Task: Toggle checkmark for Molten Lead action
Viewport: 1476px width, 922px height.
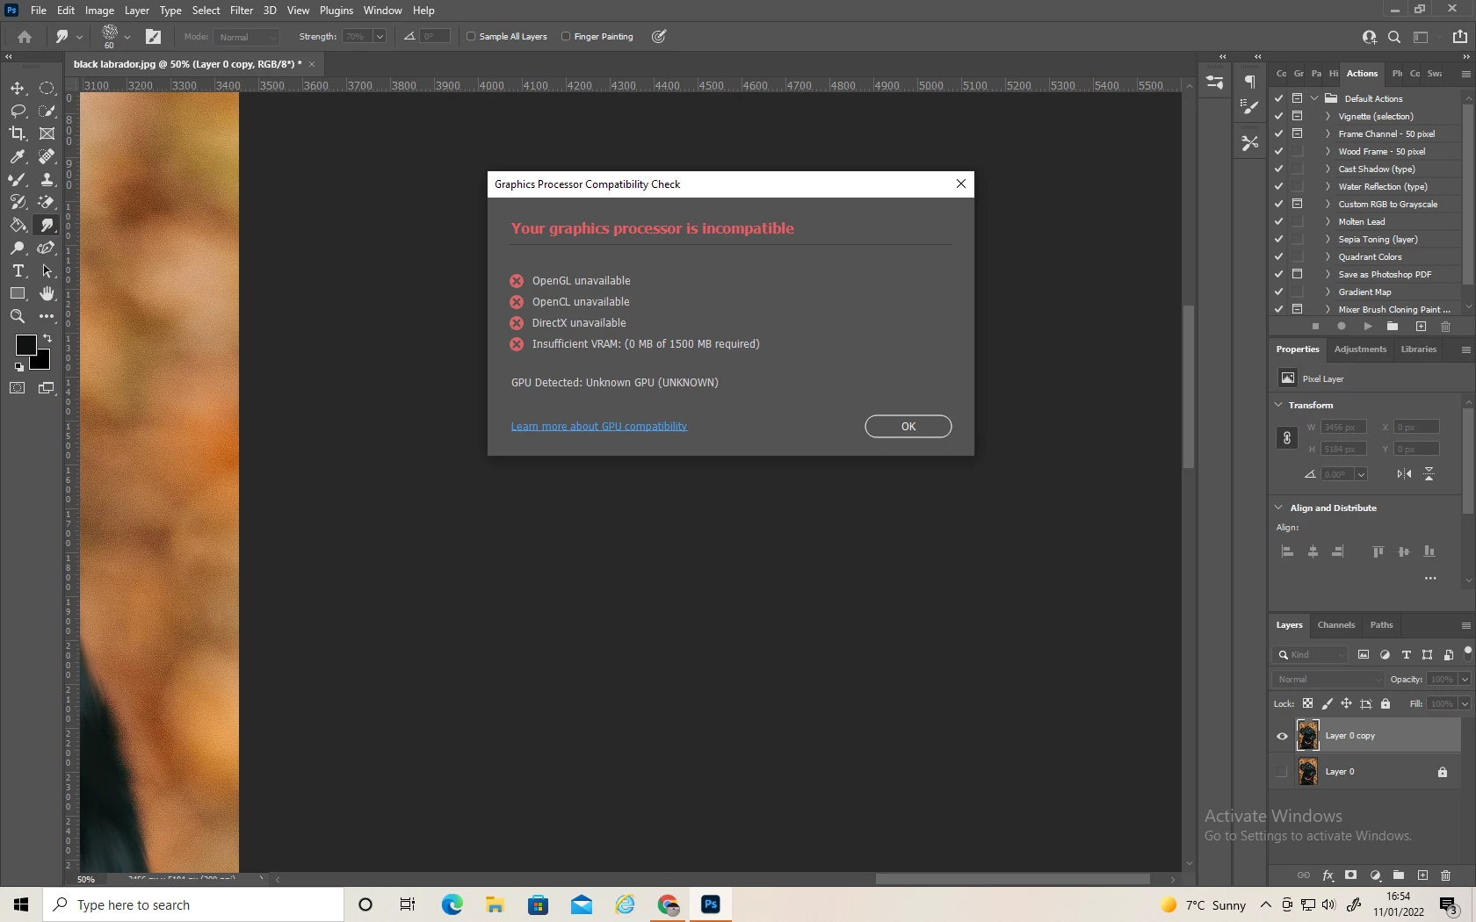Action: point(1279,221)
